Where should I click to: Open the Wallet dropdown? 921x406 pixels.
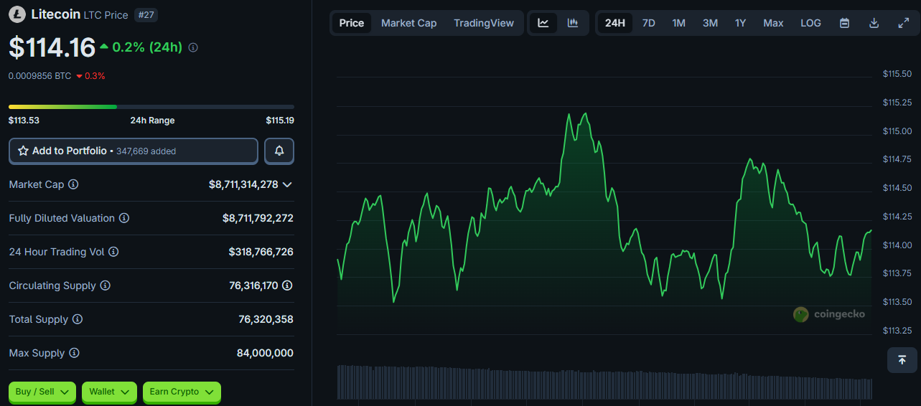(109, 392)
